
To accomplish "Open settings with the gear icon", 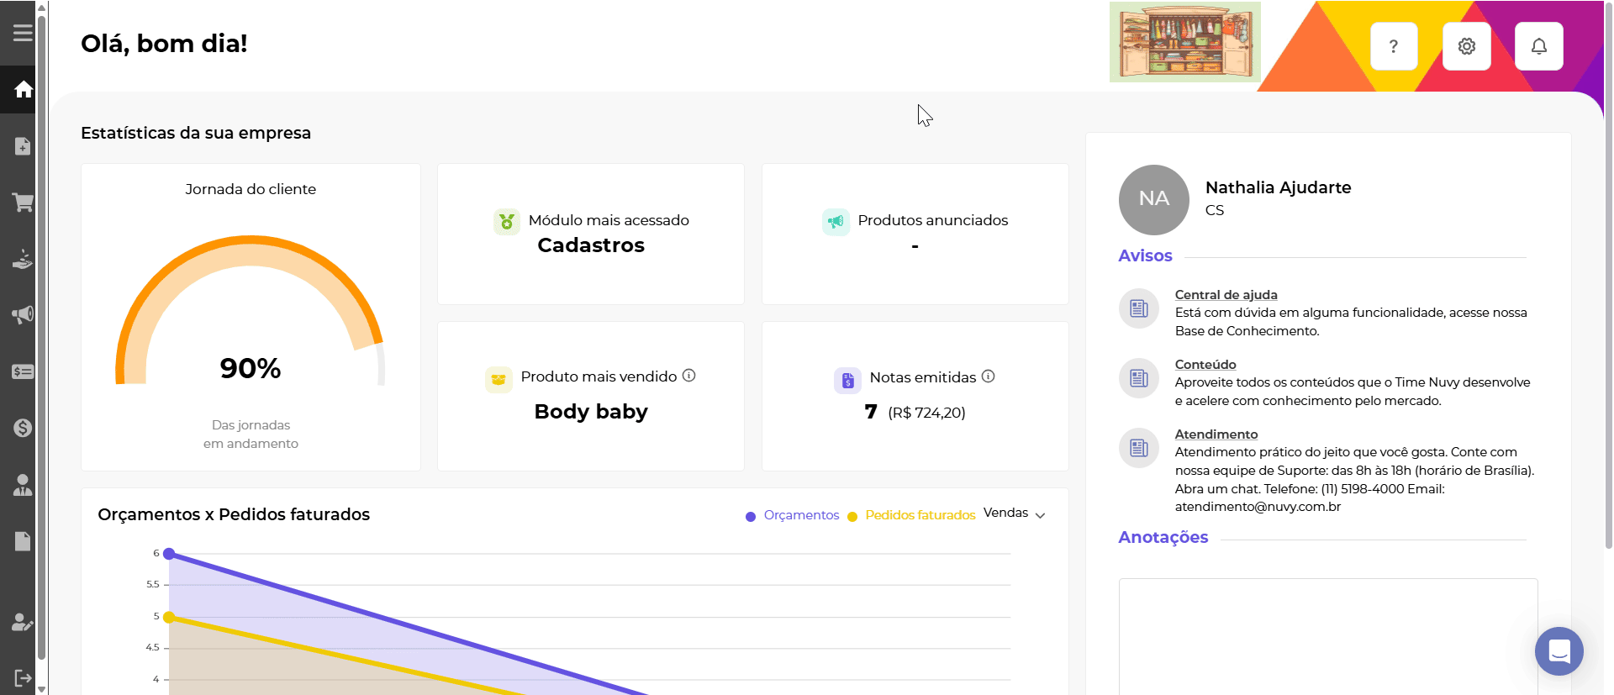I will (1466, 46).
